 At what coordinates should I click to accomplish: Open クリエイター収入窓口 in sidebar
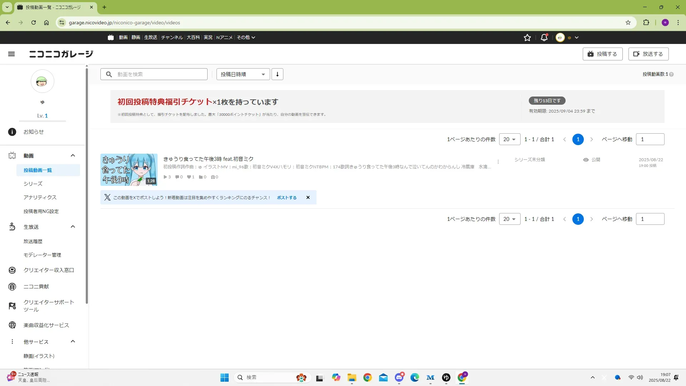coord(49,270)
